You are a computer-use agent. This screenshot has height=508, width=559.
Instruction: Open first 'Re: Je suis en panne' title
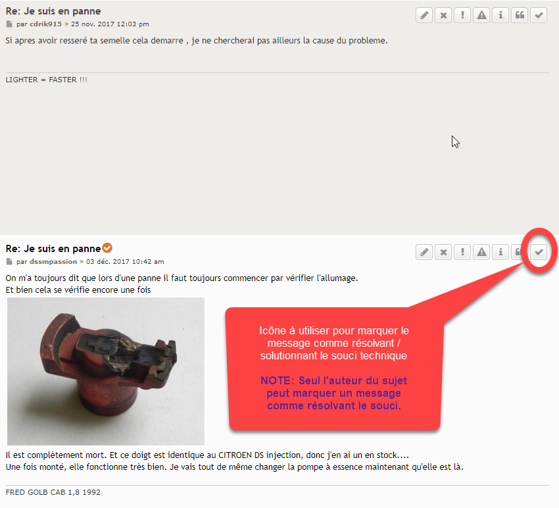pos(53,11)
